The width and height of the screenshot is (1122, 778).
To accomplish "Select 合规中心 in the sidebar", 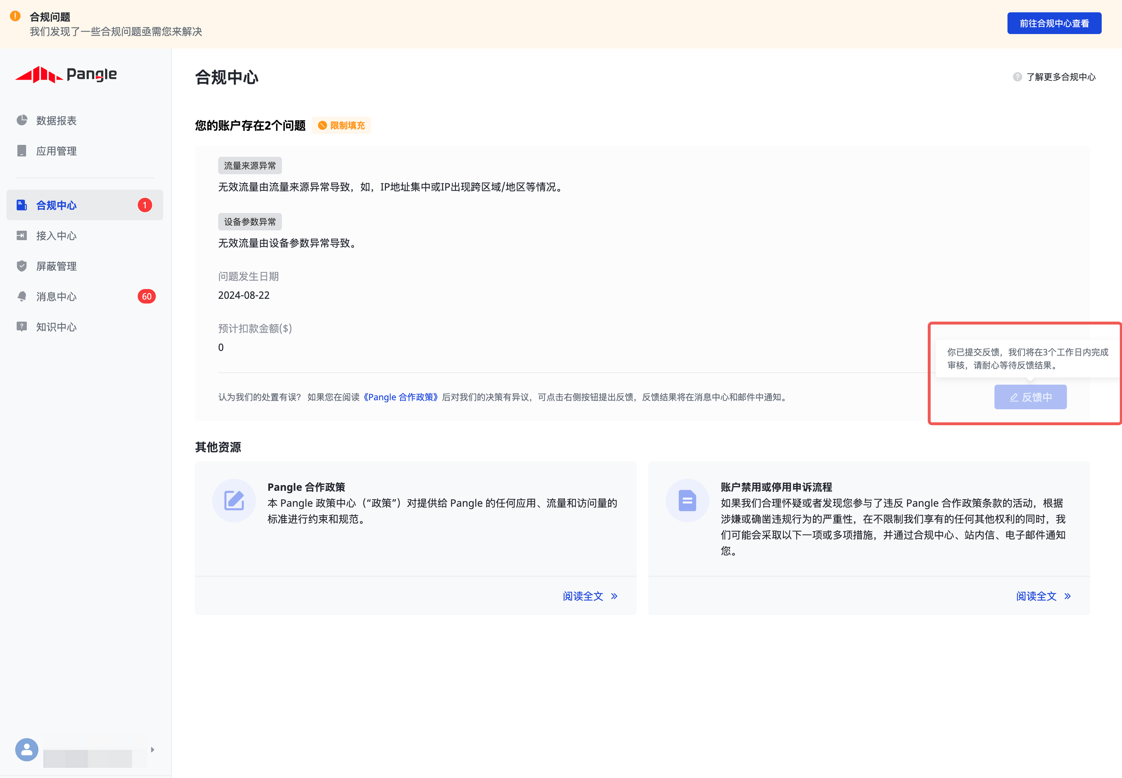I will tap(85, 205).
